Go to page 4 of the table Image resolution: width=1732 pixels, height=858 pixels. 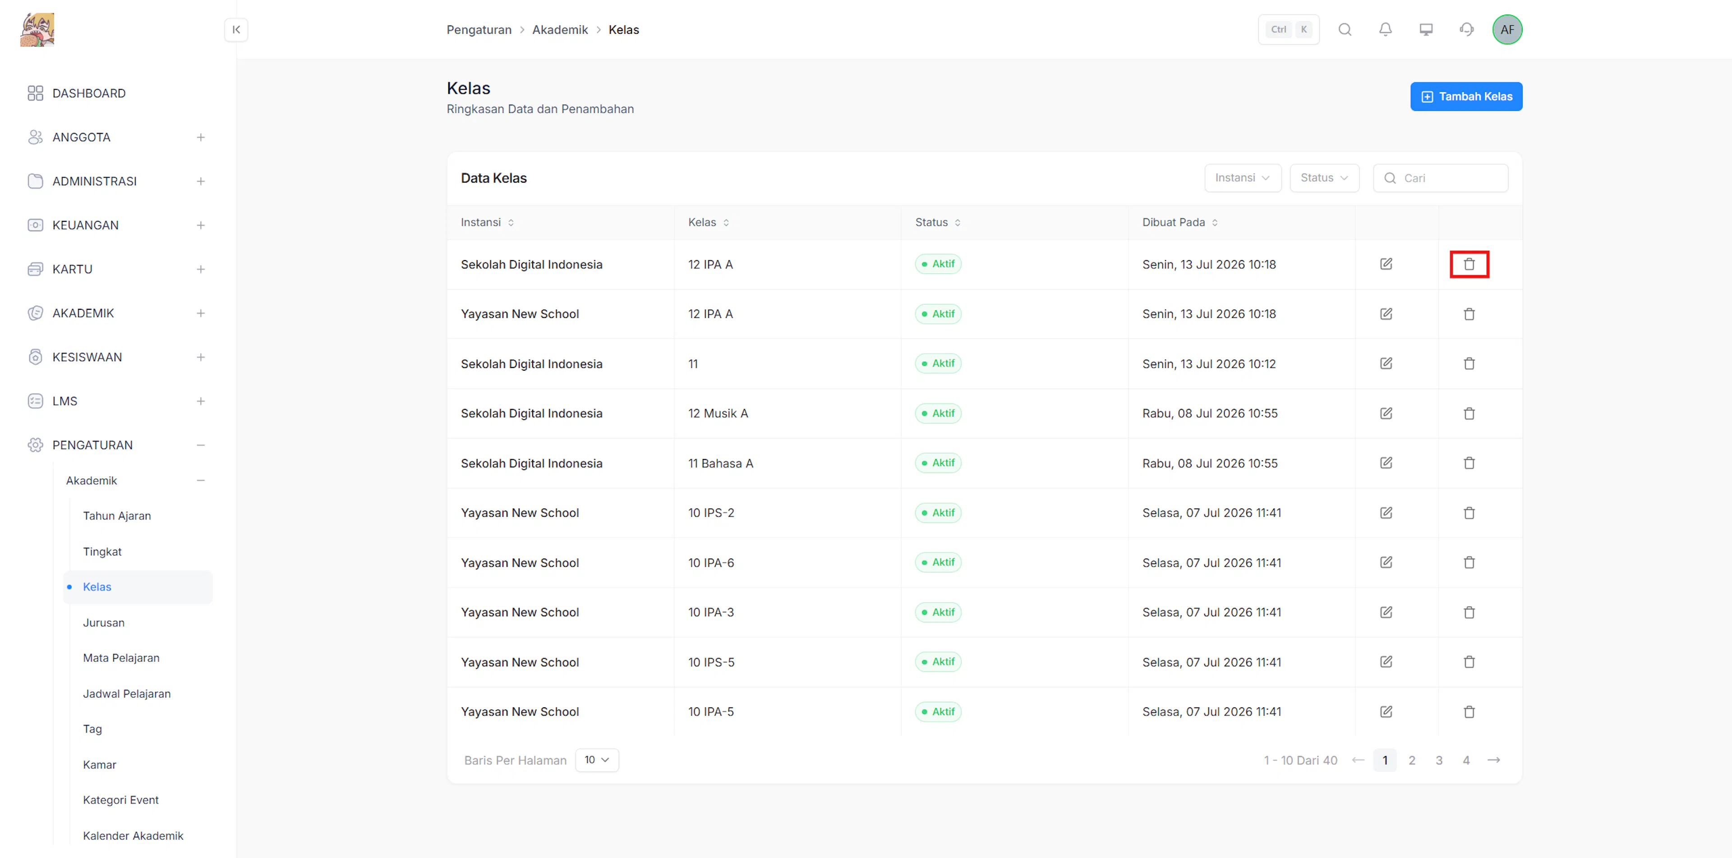1466,760
